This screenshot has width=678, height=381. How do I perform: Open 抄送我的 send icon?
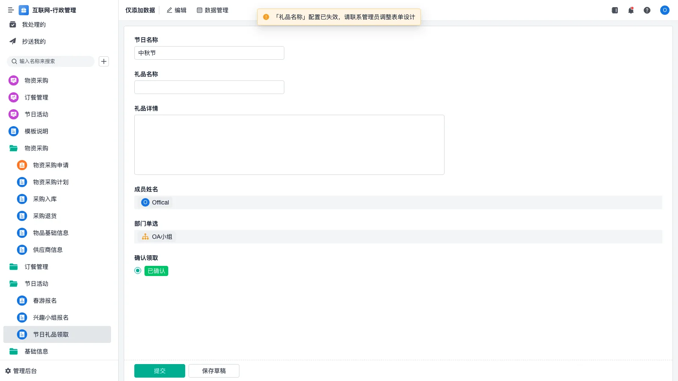(x=12, y=41)
